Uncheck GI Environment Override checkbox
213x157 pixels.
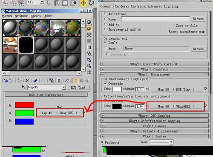tap(105, 83)
